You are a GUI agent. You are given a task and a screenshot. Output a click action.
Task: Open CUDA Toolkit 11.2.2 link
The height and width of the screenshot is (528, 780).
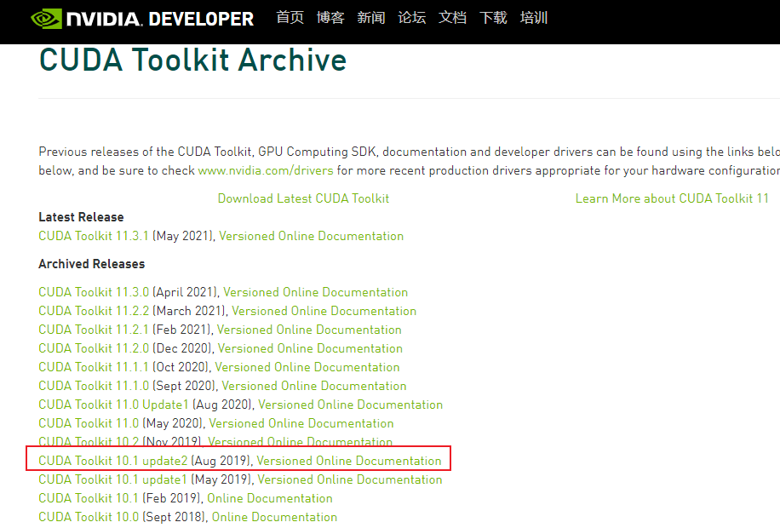pos(94,311)
